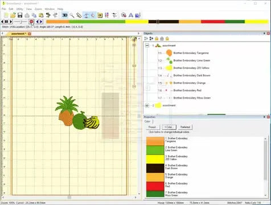Click the red stop button in simulator
This screenshot has width=271, height=205.
[x=31, y=22]
